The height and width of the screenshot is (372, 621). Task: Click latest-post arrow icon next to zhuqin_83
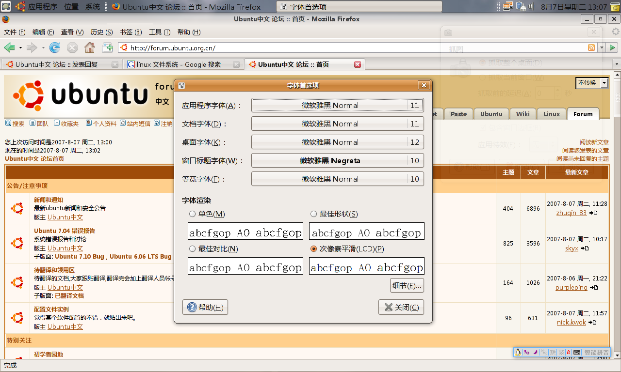tap(593, 213)
